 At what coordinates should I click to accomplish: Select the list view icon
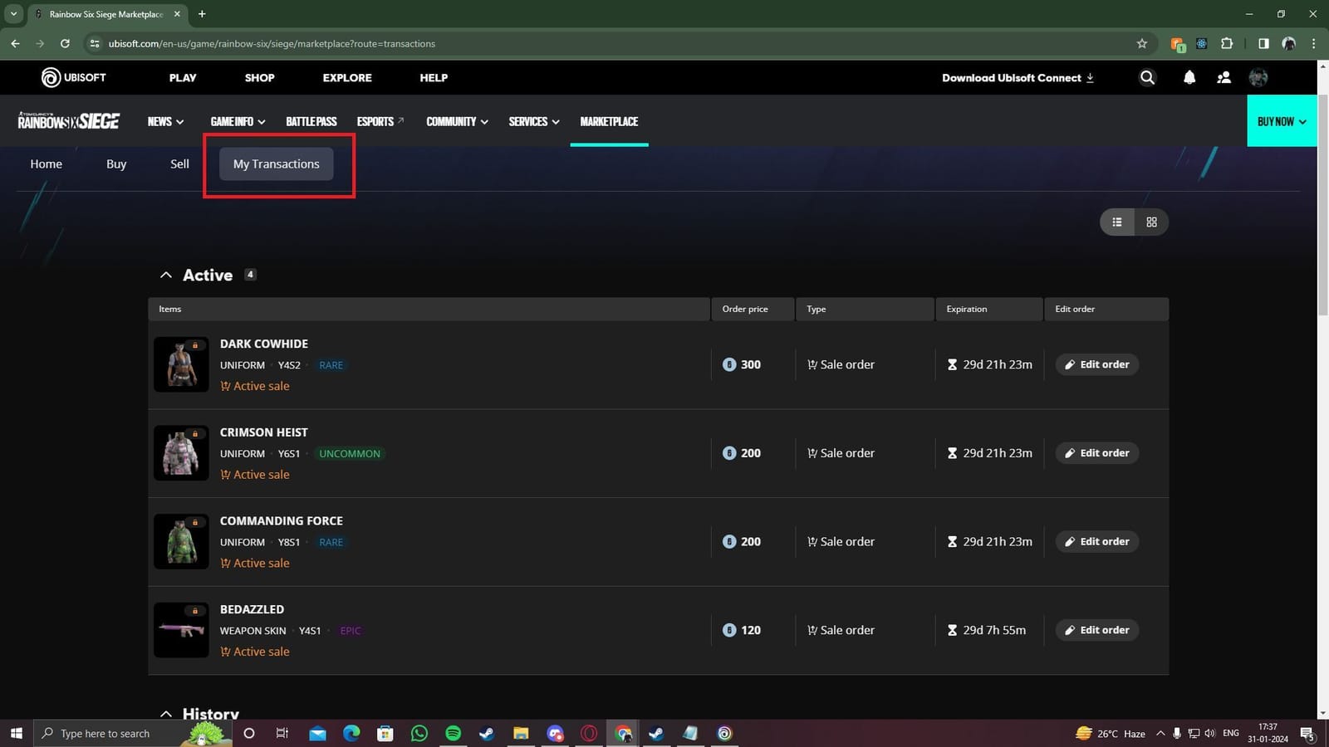coord(1116,222)
